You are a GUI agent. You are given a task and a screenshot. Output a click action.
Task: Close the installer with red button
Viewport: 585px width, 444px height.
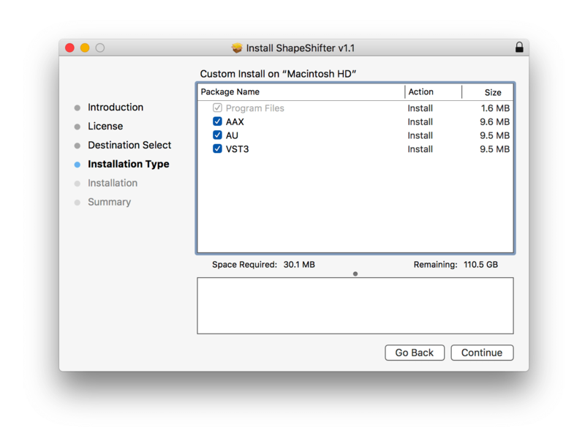point(70,48)
